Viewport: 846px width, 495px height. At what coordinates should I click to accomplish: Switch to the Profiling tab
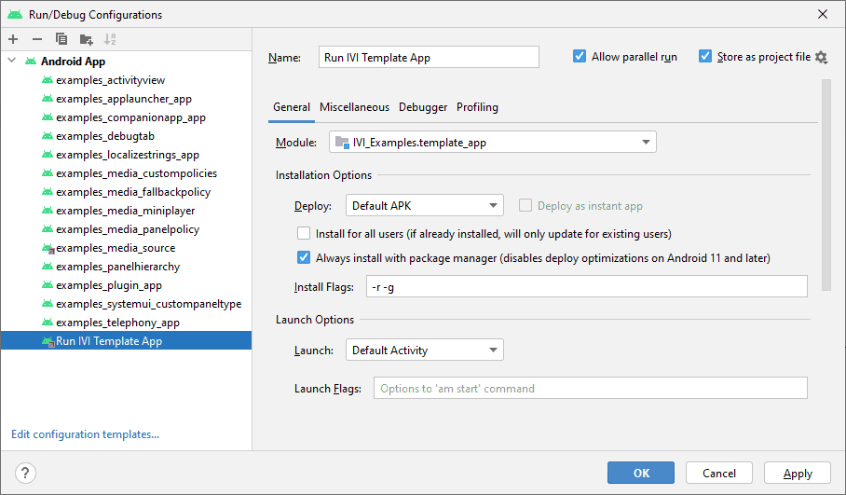coord(477,107)
